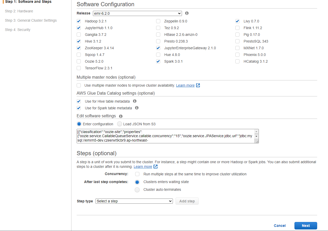The image size is (328, 231).
Task: Check MXNet 1.7.0
Action: click(237, 48)
